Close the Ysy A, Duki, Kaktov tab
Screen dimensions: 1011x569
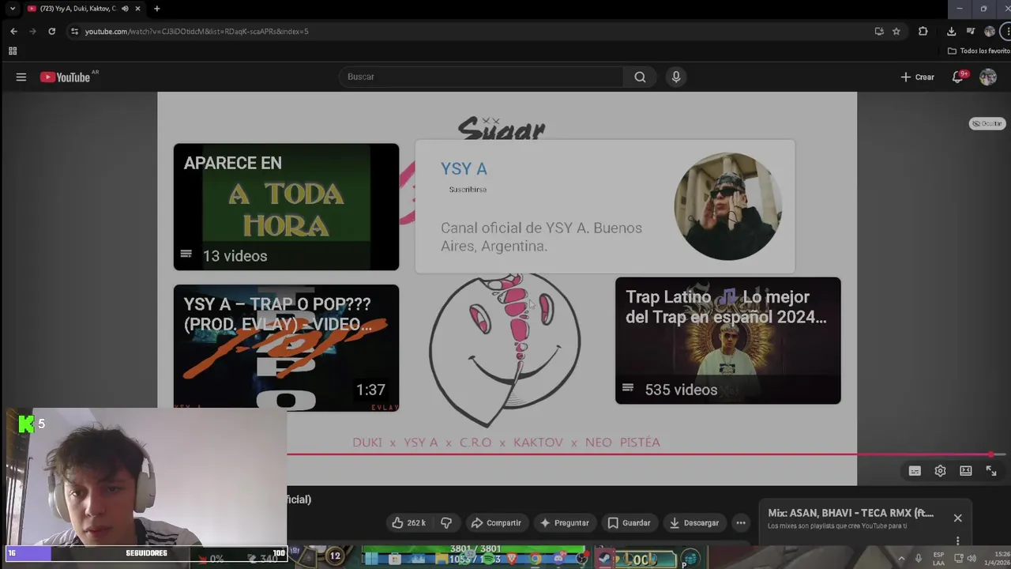tap(137, 9)
